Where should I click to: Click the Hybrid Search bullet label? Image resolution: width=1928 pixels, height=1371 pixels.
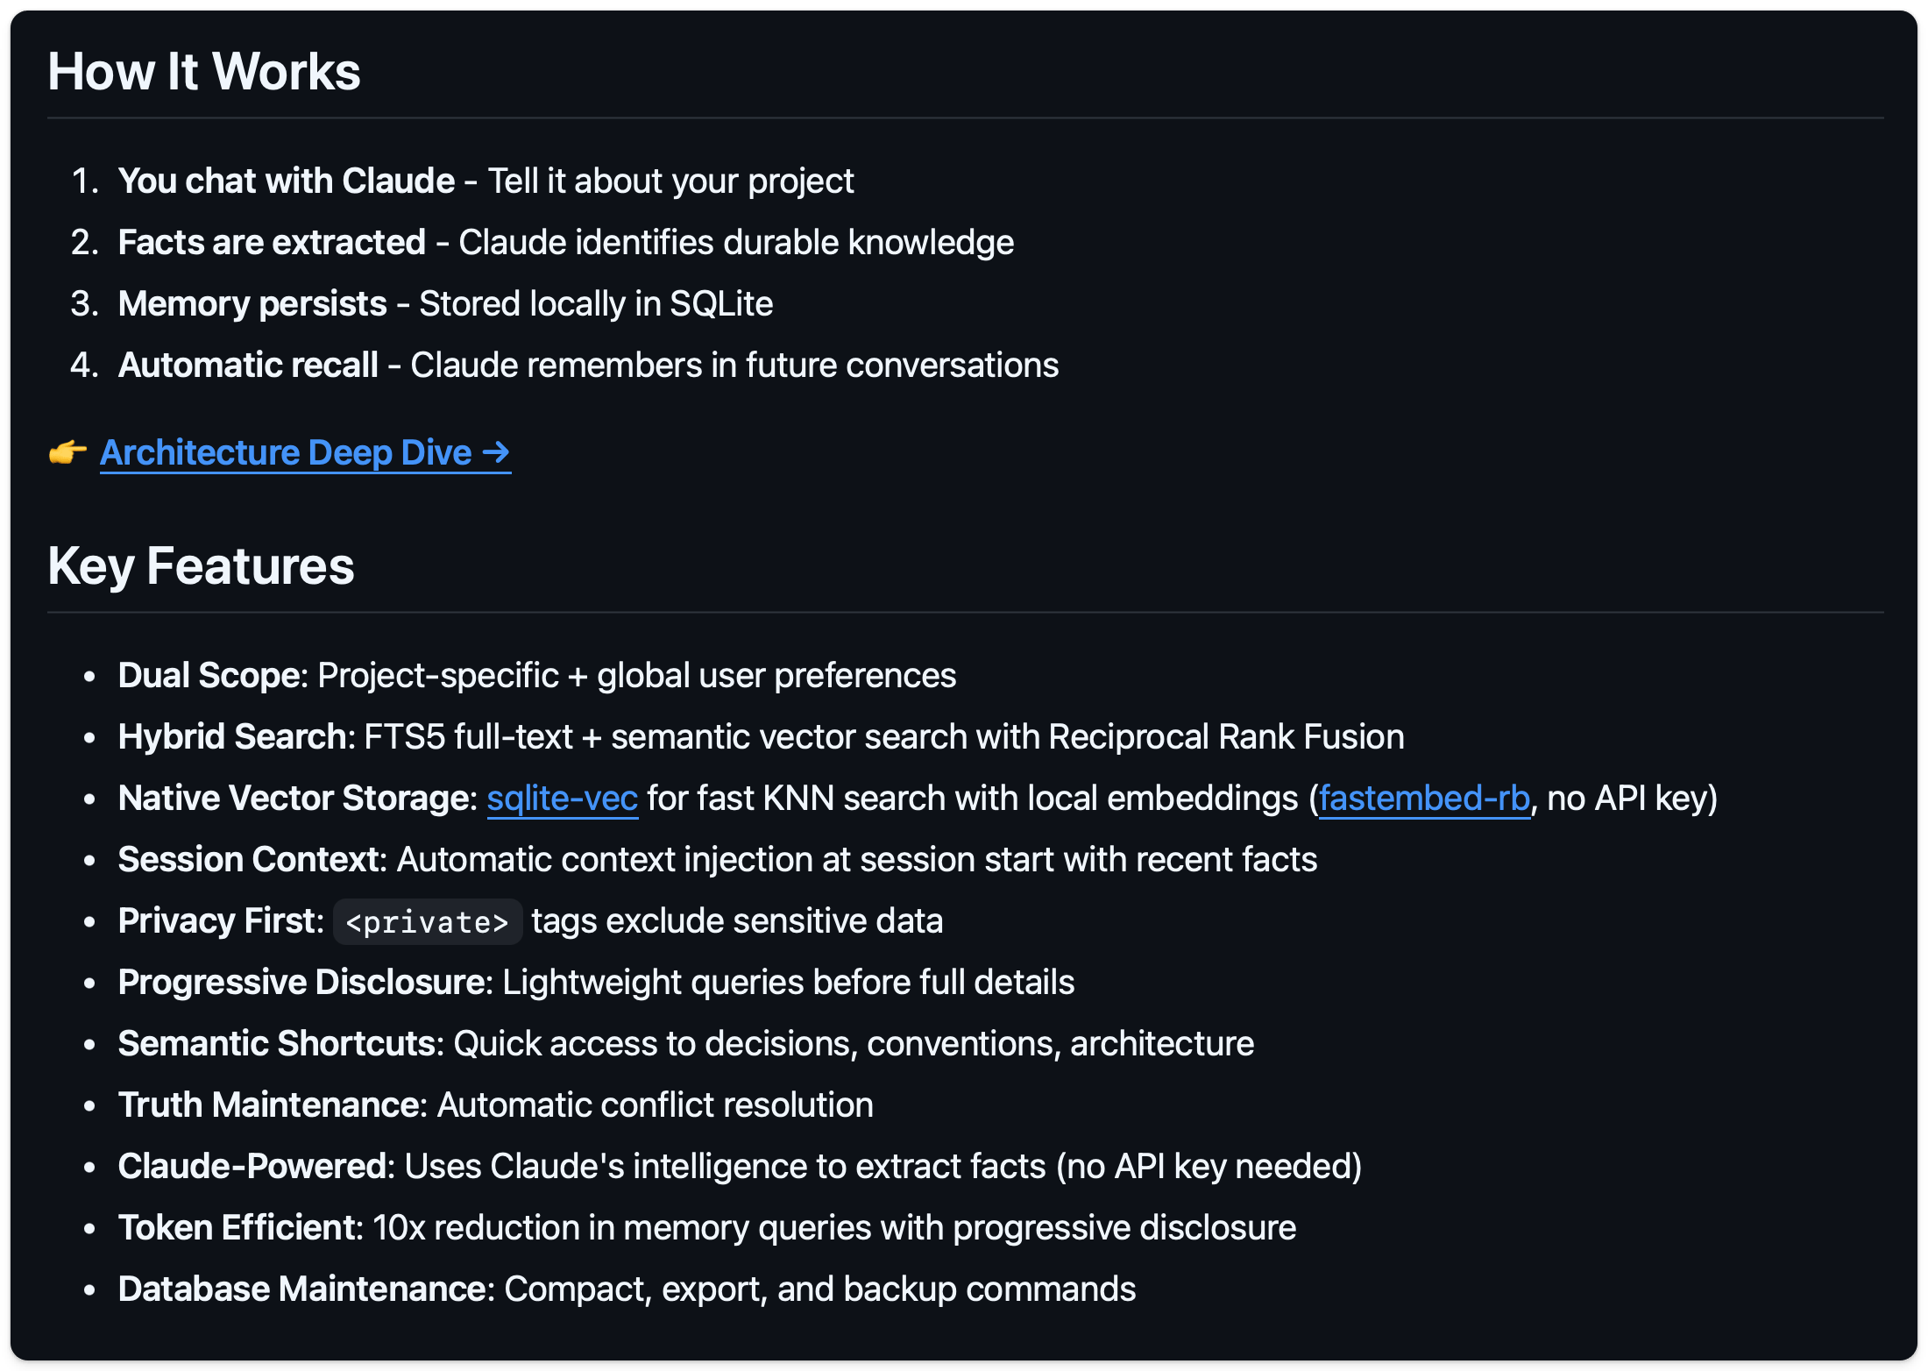pos(233,737)
